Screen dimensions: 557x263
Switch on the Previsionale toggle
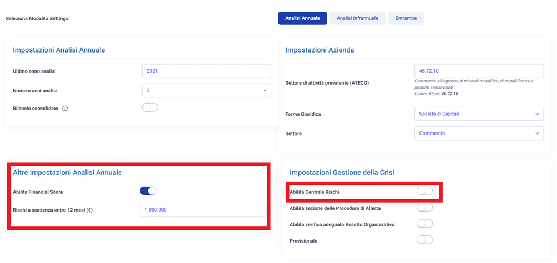[x=424, y=240]
